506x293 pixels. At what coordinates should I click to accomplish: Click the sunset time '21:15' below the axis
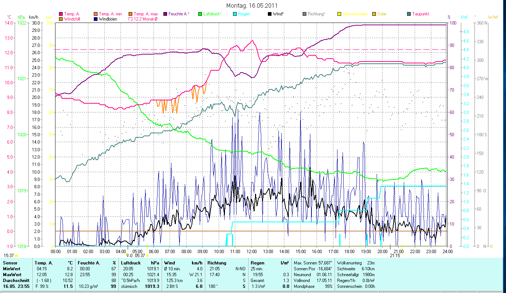(395, 256)
